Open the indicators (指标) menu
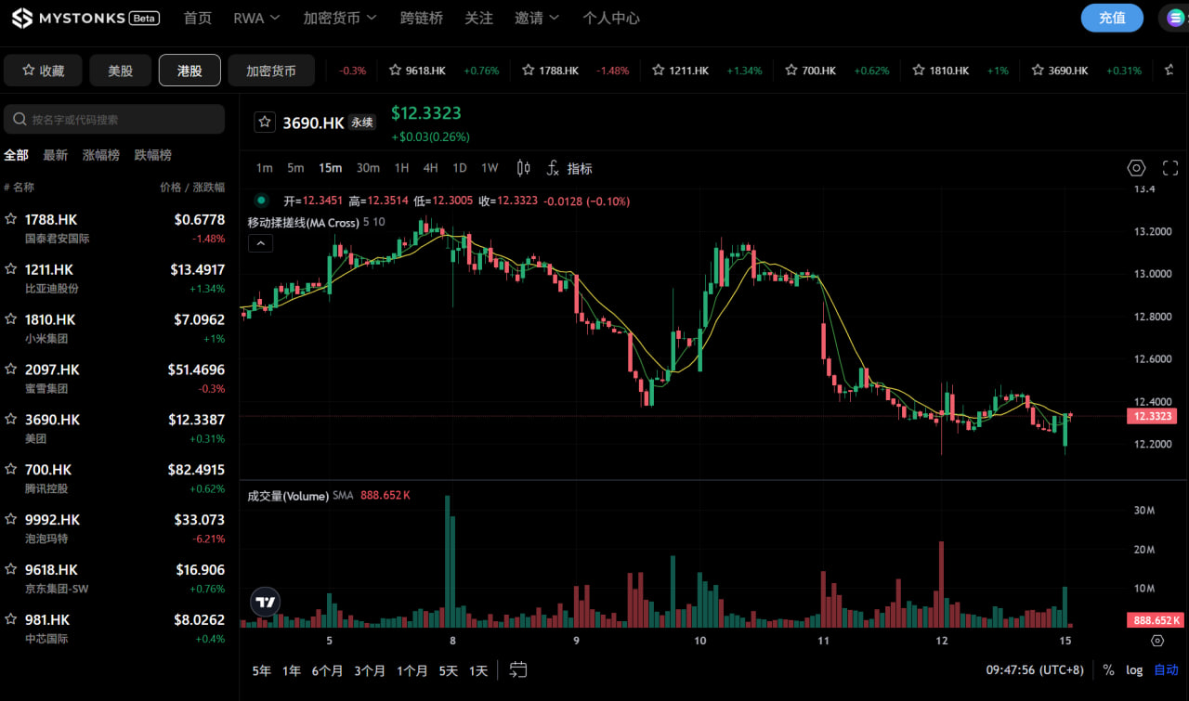 coord(568,168)
